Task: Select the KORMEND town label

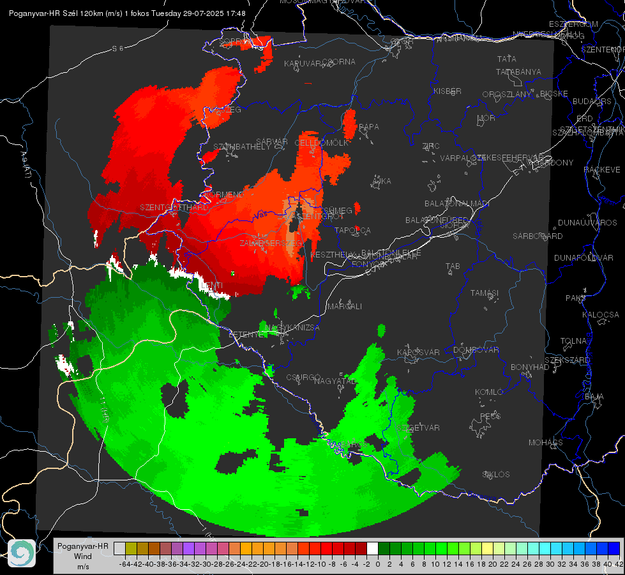Action: click(223, 195)
